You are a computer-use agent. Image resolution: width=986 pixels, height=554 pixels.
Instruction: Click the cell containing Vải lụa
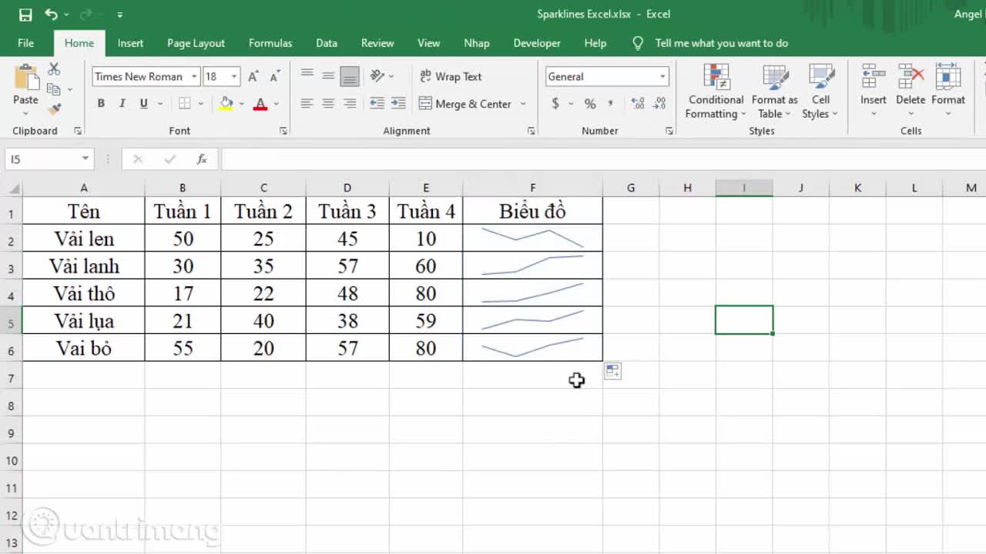pyautogui.click(x=84, y=321)
